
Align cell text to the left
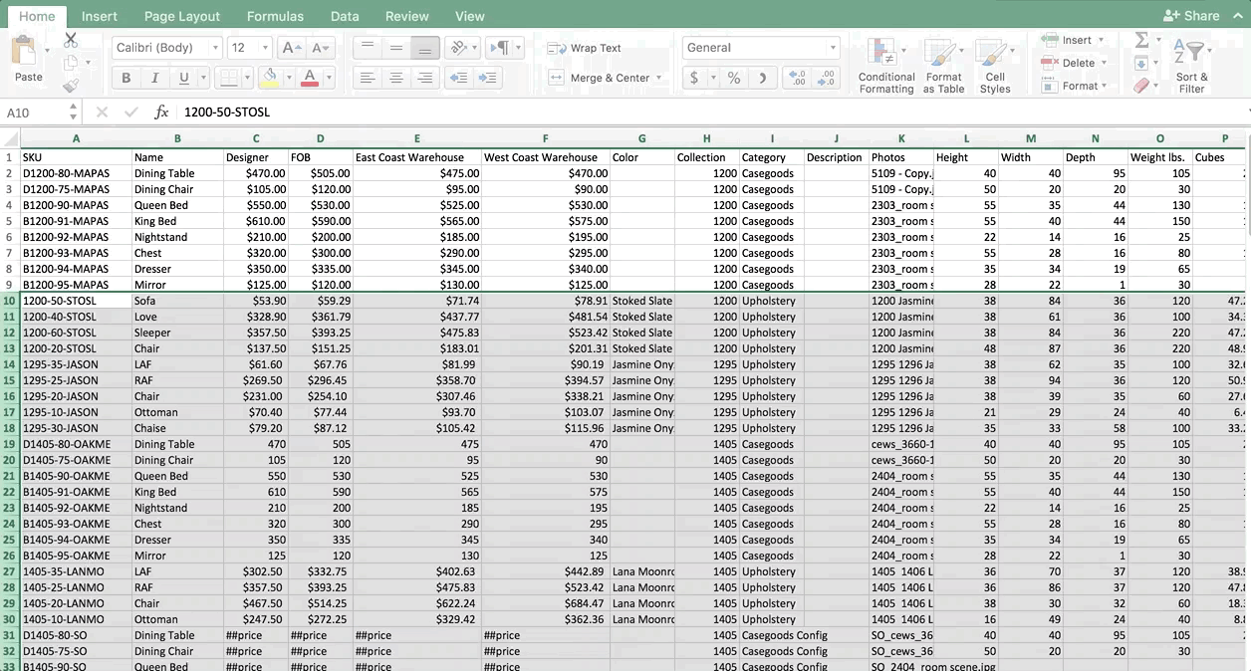tap(368, 78)
